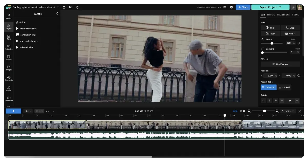Click the Find Scenes button

click(280, 64)
